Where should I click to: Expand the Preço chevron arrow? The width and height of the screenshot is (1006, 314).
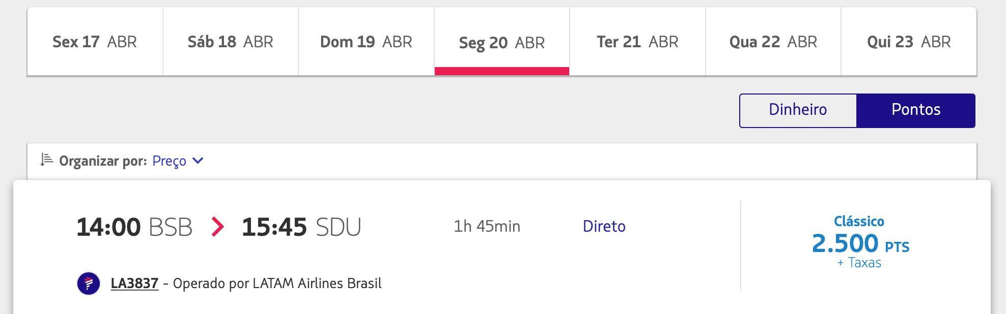pyautogui.click(x=198, y=161)
